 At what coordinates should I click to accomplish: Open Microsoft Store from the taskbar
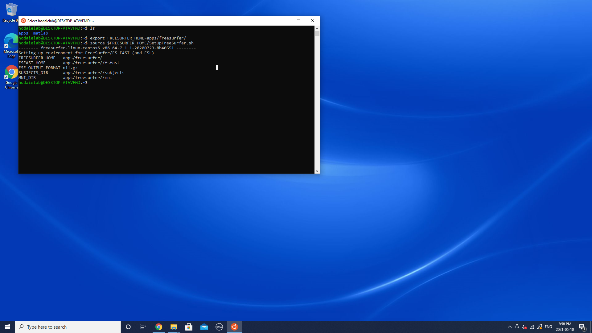coord(189,327)
